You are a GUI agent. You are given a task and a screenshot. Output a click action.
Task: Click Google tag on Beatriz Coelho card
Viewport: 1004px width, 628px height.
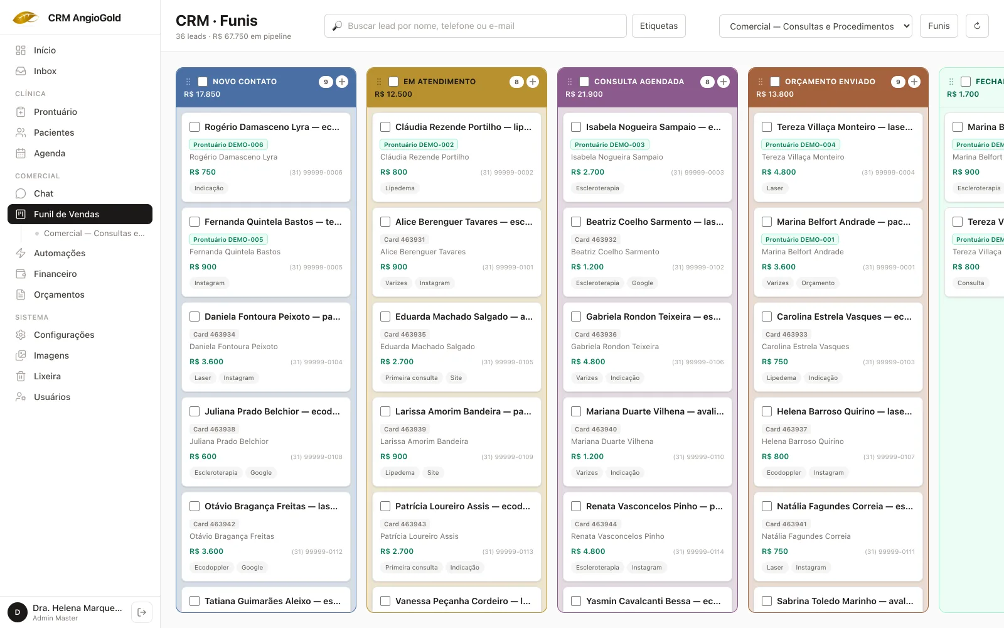[643, 283]
